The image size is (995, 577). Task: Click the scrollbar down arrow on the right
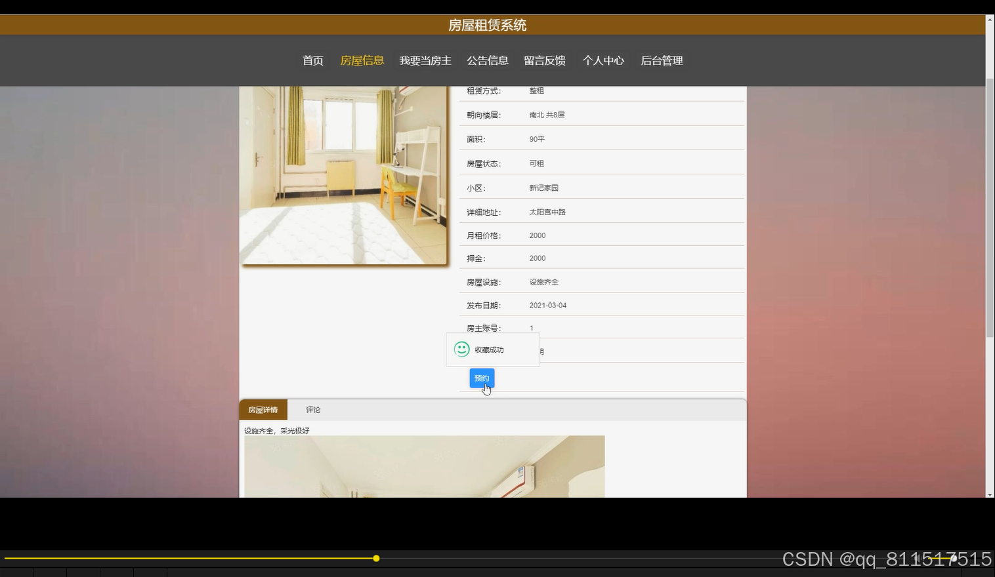coord(990,494)
